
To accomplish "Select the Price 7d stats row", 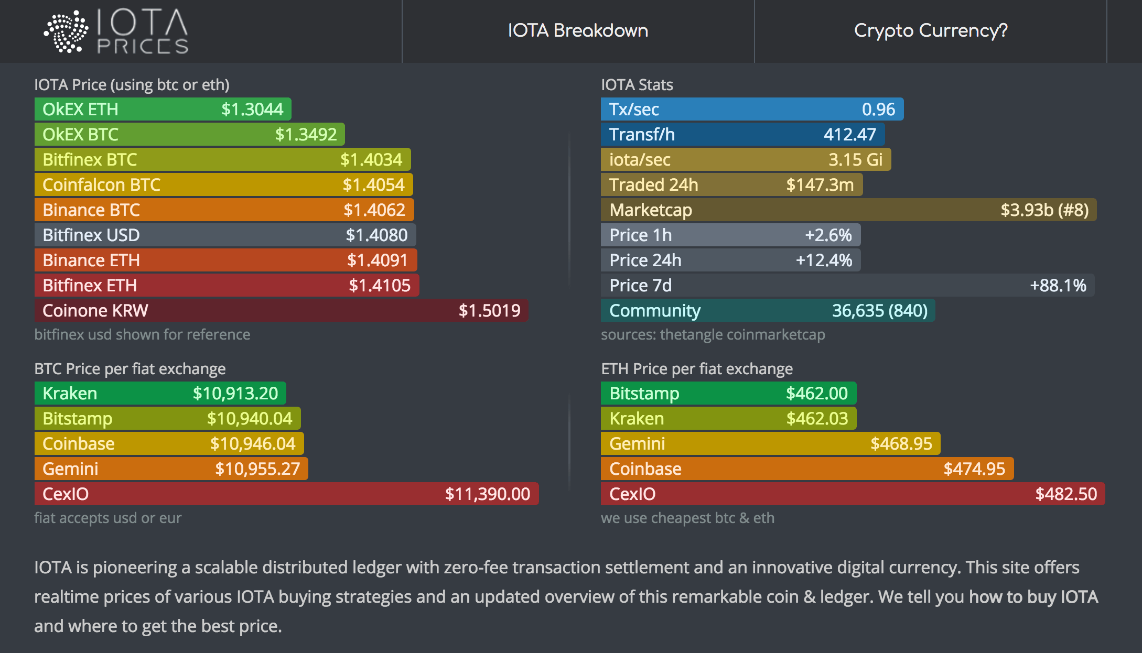I will click(847, 285).
